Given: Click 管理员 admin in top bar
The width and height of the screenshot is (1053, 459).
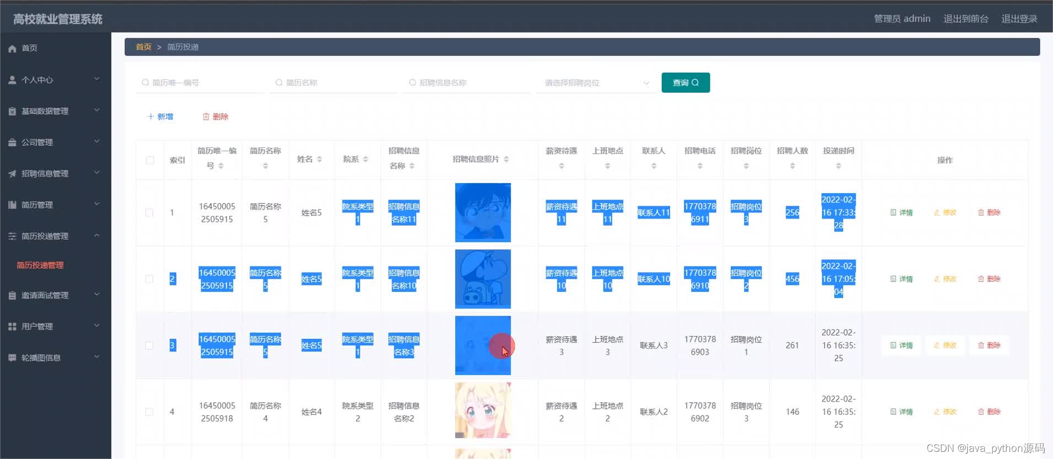Looking at the screenshot, I should (x=902, y=19).
